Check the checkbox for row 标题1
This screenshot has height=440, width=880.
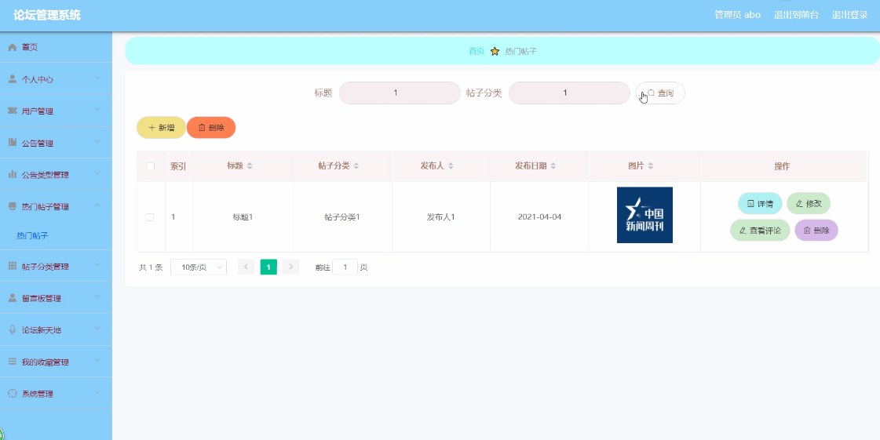150,217
